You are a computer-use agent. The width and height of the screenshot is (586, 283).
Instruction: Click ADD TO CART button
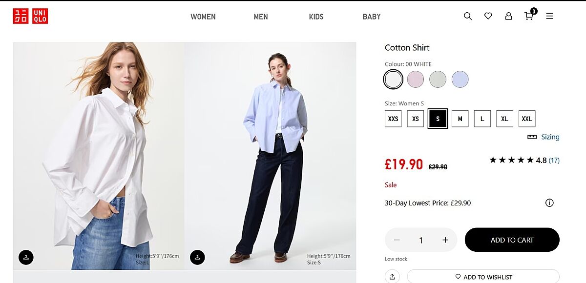click(512, 240)
